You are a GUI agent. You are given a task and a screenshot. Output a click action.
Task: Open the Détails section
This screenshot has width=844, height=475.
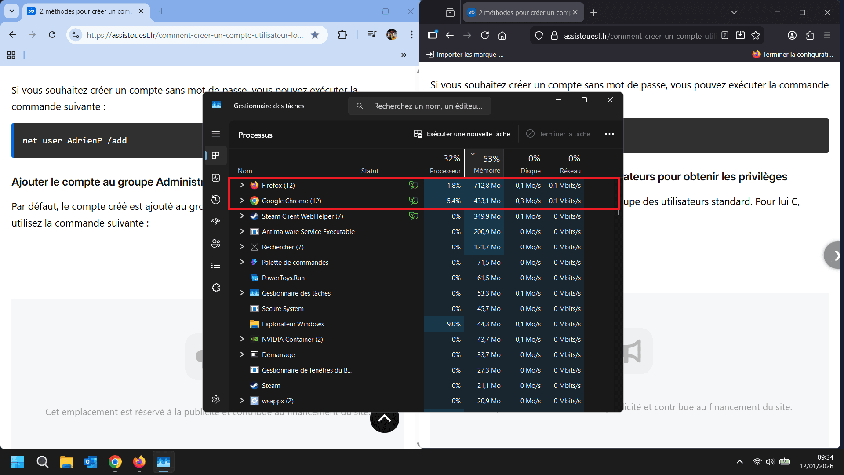tap(216, 265)
